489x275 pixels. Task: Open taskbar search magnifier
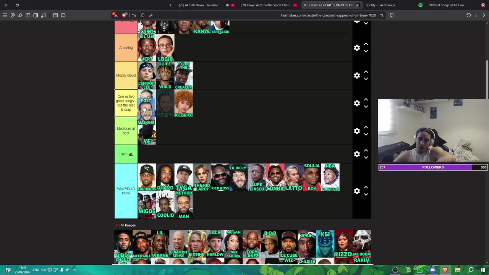[471, 270]
